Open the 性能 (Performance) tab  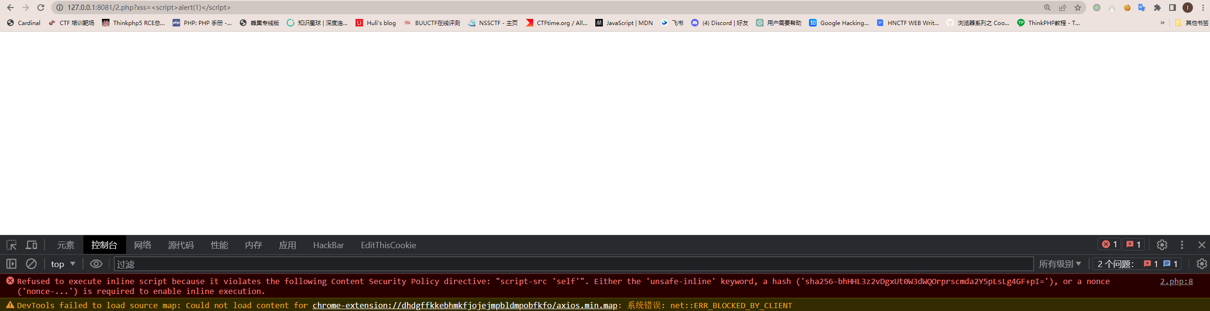coord(219,245)
